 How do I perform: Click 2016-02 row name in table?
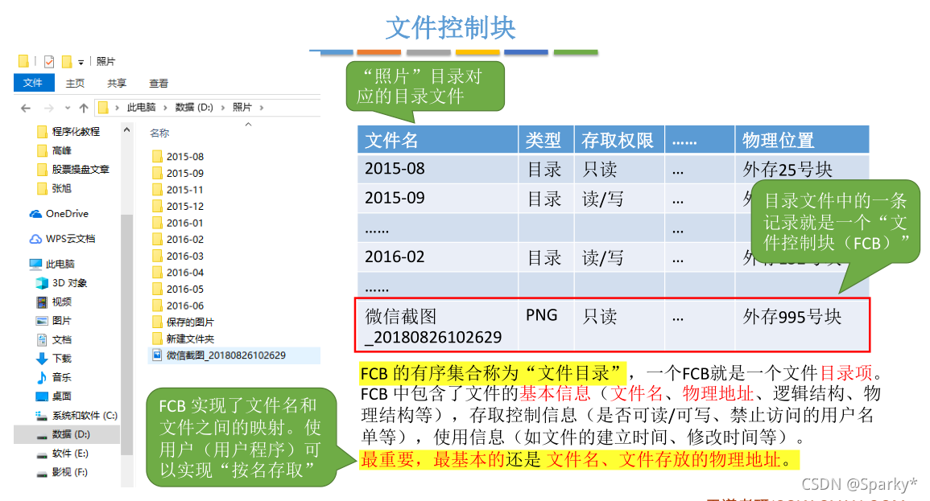[x=395, y=257]
